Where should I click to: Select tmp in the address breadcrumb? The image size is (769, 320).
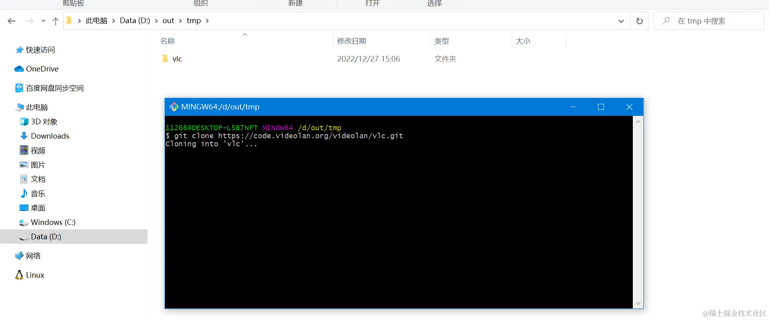coord(193,21)
